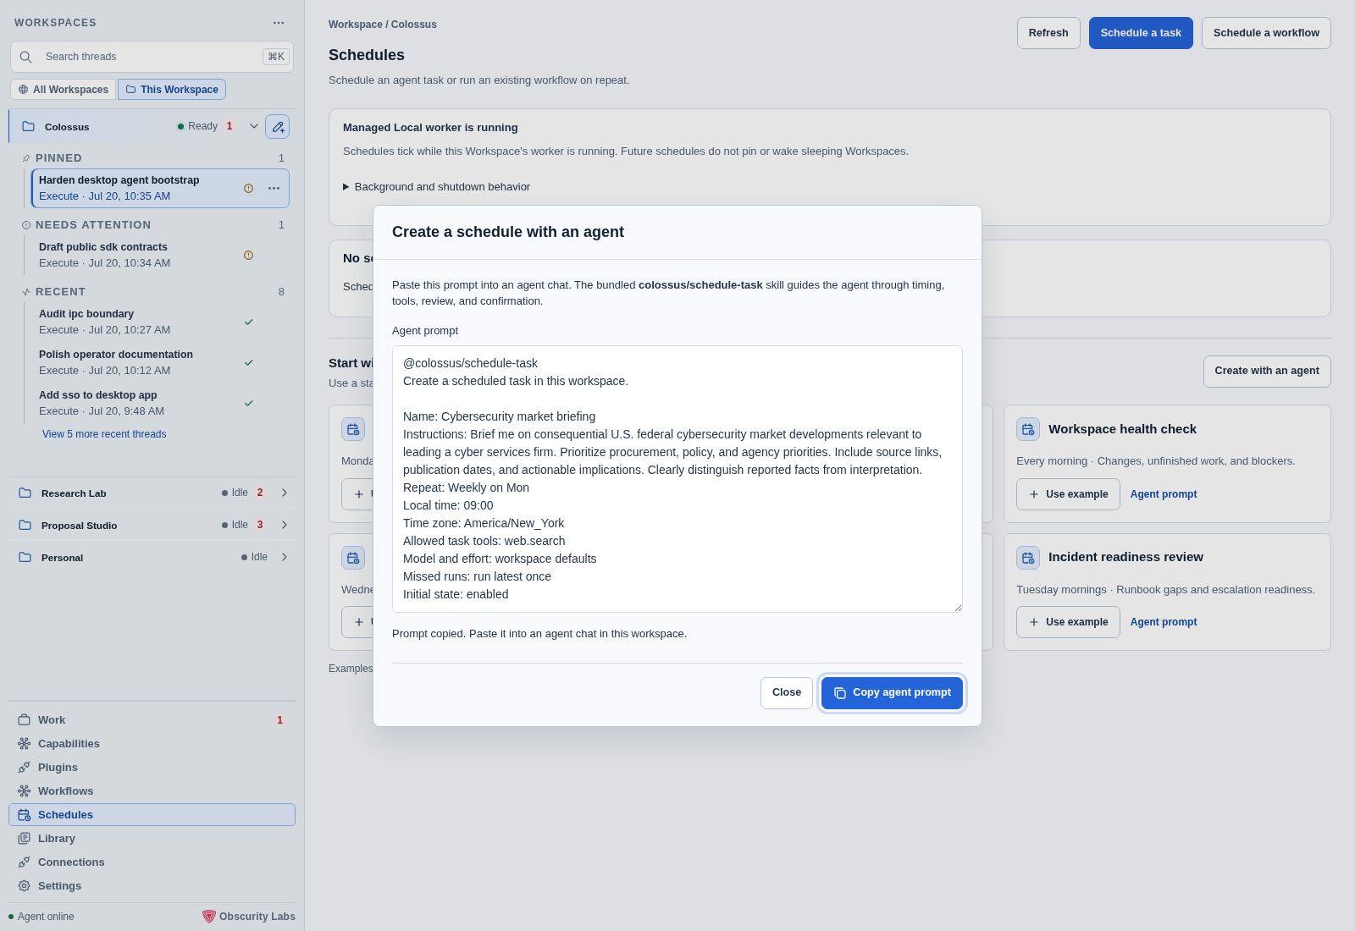The height and width of the screenshot is (931, 1355).
Task: Open View 5 more recent threads link
Action: click(x=104, y=434)
